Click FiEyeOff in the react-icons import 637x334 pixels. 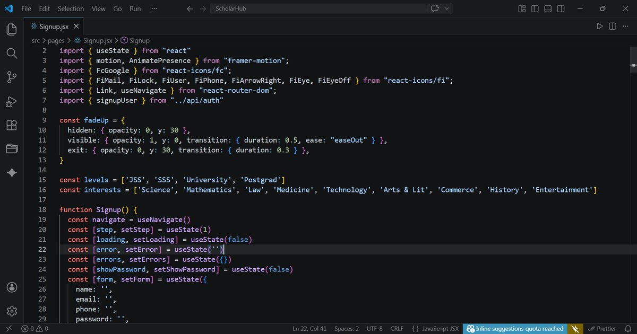334,81
